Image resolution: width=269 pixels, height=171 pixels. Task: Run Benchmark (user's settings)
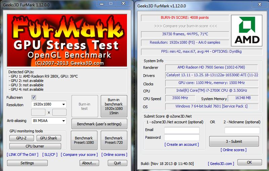tap(99, 124)
